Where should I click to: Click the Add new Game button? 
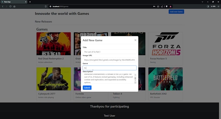pyautogui.click(x=176, y=12)
